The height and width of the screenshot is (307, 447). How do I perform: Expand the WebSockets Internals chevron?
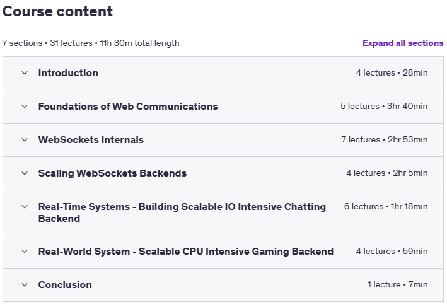click(25, 140)
